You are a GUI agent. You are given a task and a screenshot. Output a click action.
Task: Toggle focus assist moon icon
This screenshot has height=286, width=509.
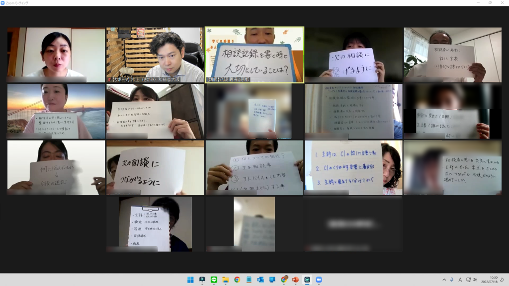click(x=502, y=280)
